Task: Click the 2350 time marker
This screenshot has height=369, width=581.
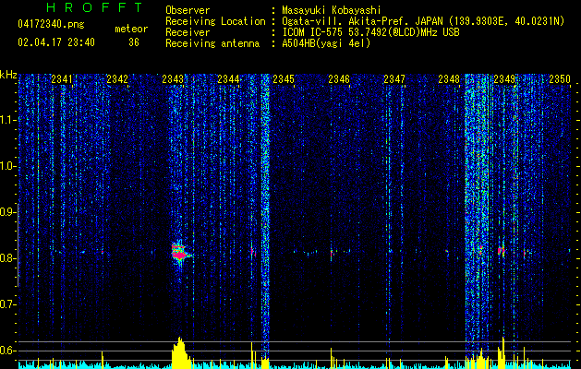Action: [x=560, y=78]
